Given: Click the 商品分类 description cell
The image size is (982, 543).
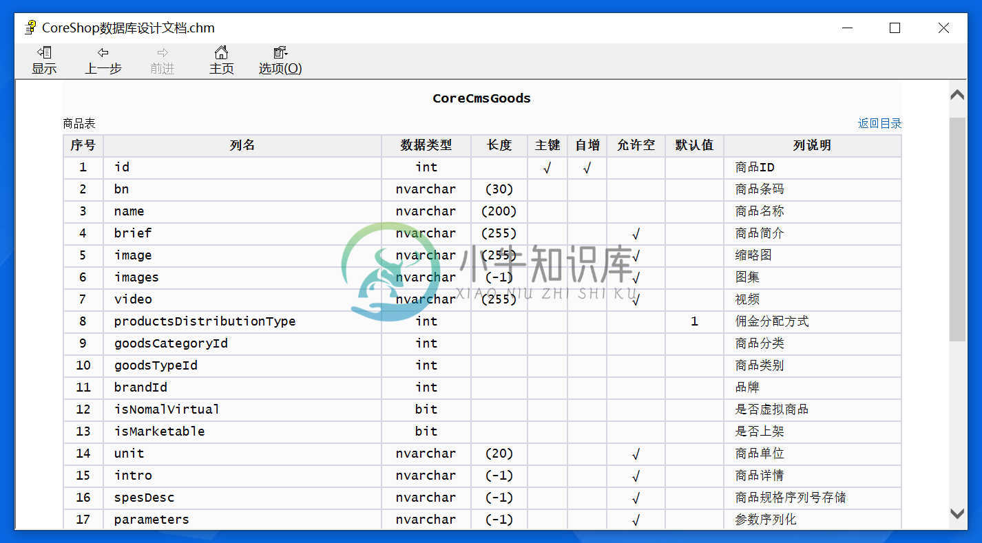Looking at the screenshot, I should (x=812, y=343).
